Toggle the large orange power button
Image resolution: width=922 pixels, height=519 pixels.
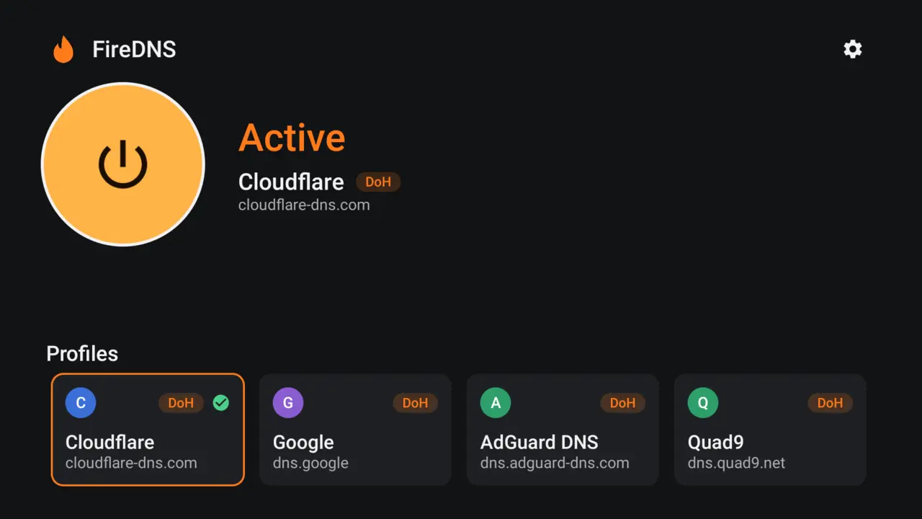pos(123,164)
